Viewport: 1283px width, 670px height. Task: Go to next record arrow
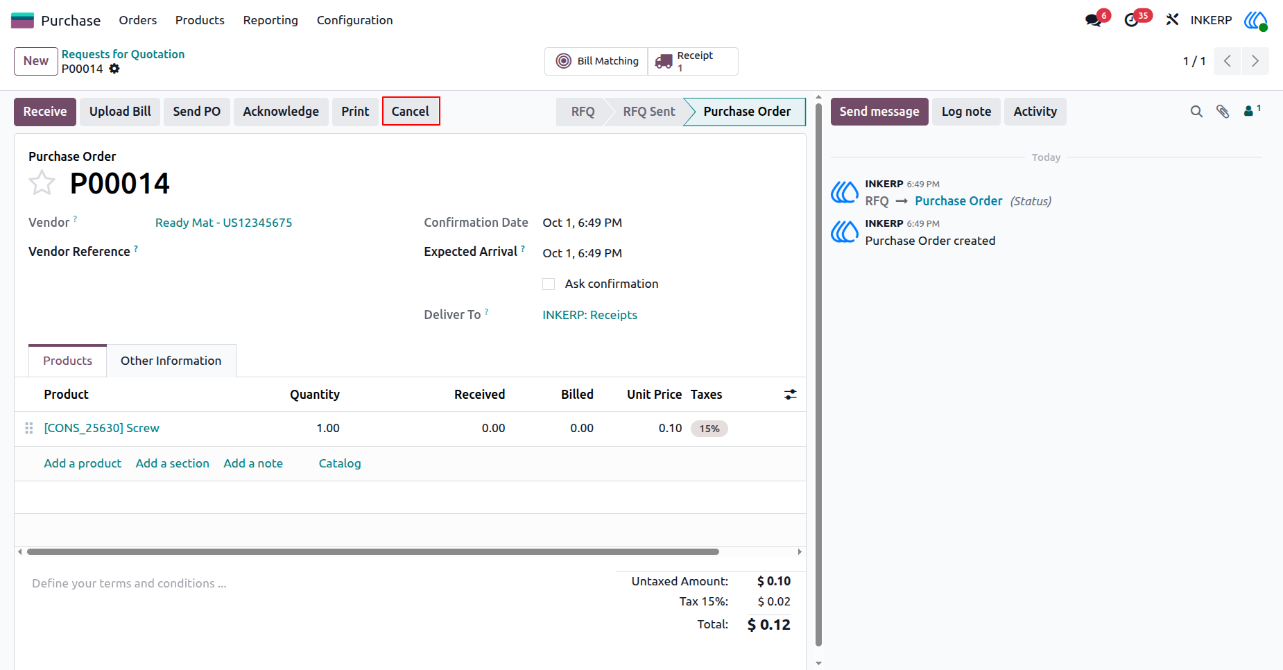click(1255, 61)
